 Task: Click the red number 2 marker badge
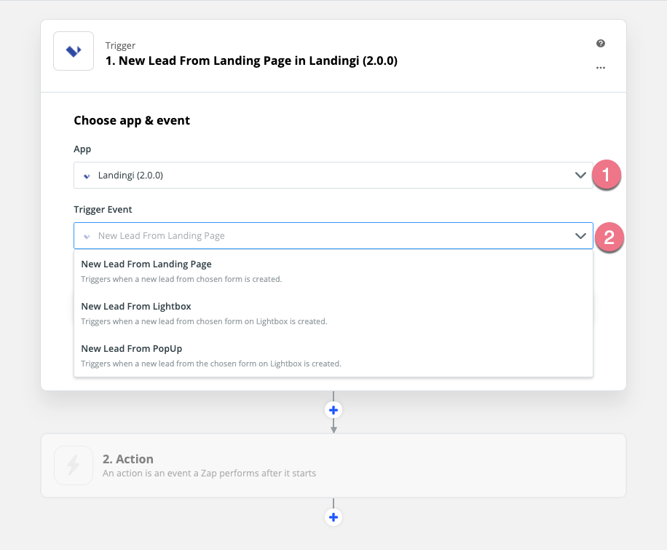(609, 237)
